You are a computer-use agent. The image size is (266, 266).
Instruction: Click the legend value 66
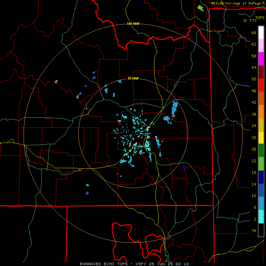point(254,33)
